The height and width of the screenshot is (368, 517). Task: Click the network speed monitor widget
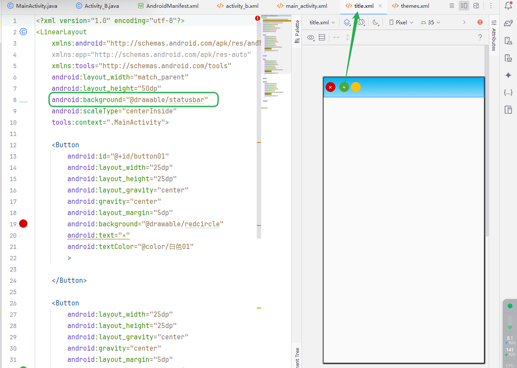[x=510, y=347]
